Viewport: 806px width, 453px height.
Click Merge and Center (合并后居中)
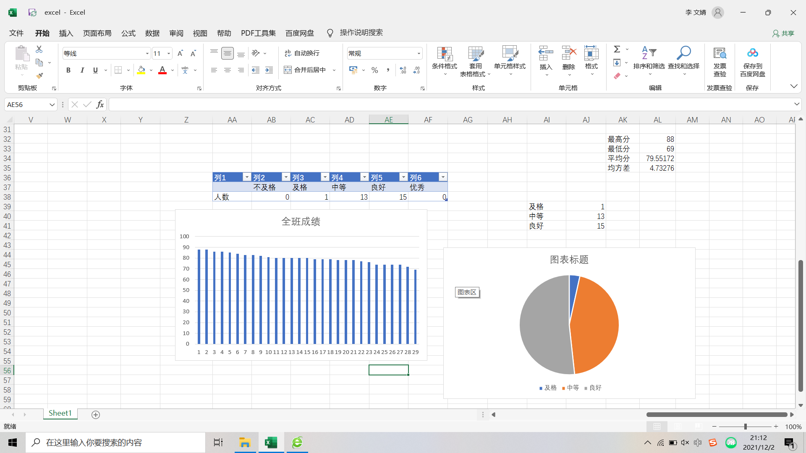pyautogui.click(x=306, y=70)
